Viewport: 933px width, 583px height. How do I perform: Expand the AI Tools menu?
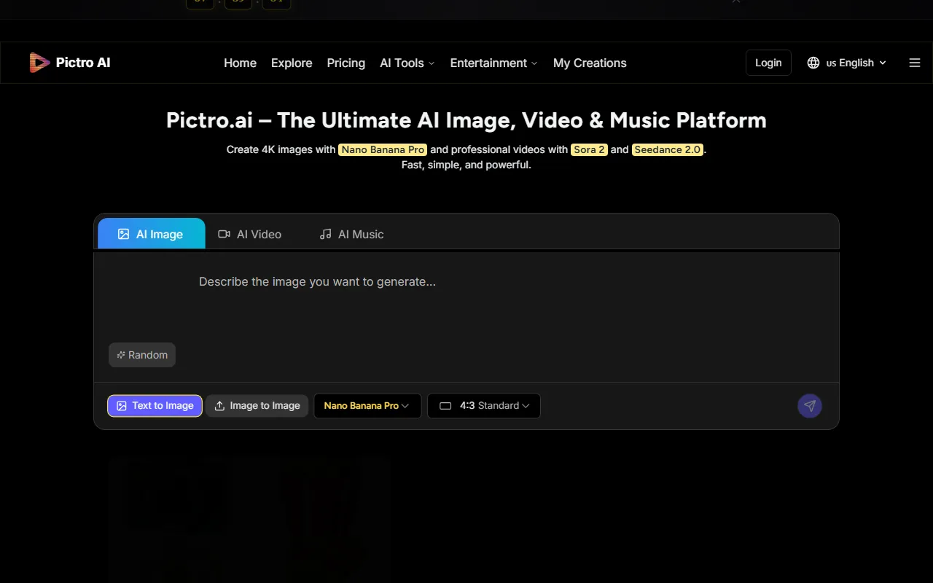407,63
